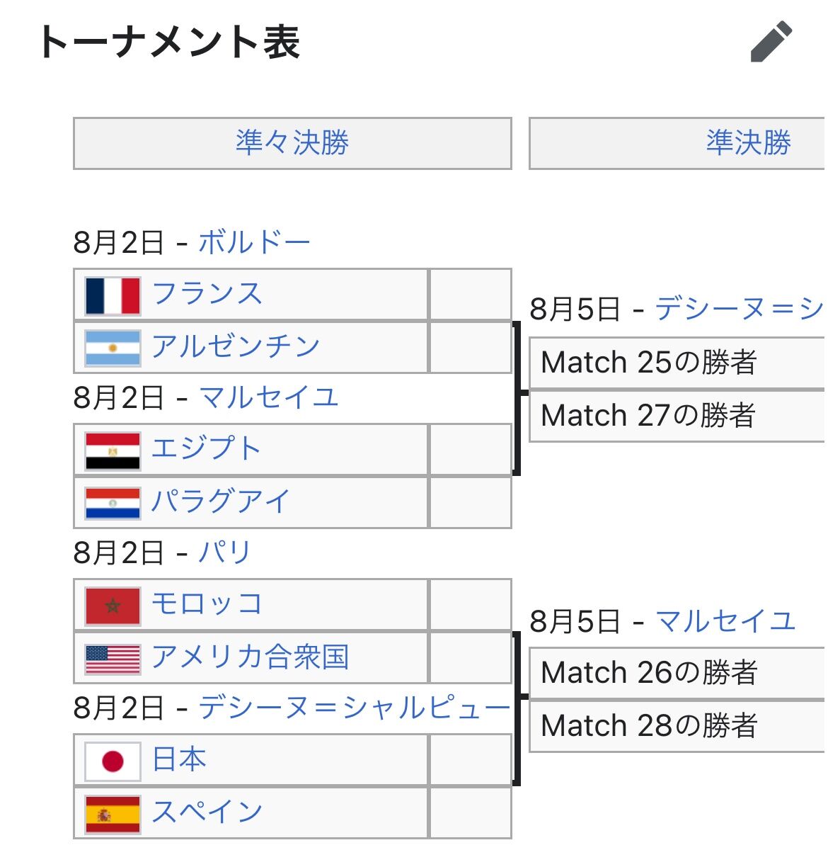Click the Egypt flag icon

(x=113, y=450)
